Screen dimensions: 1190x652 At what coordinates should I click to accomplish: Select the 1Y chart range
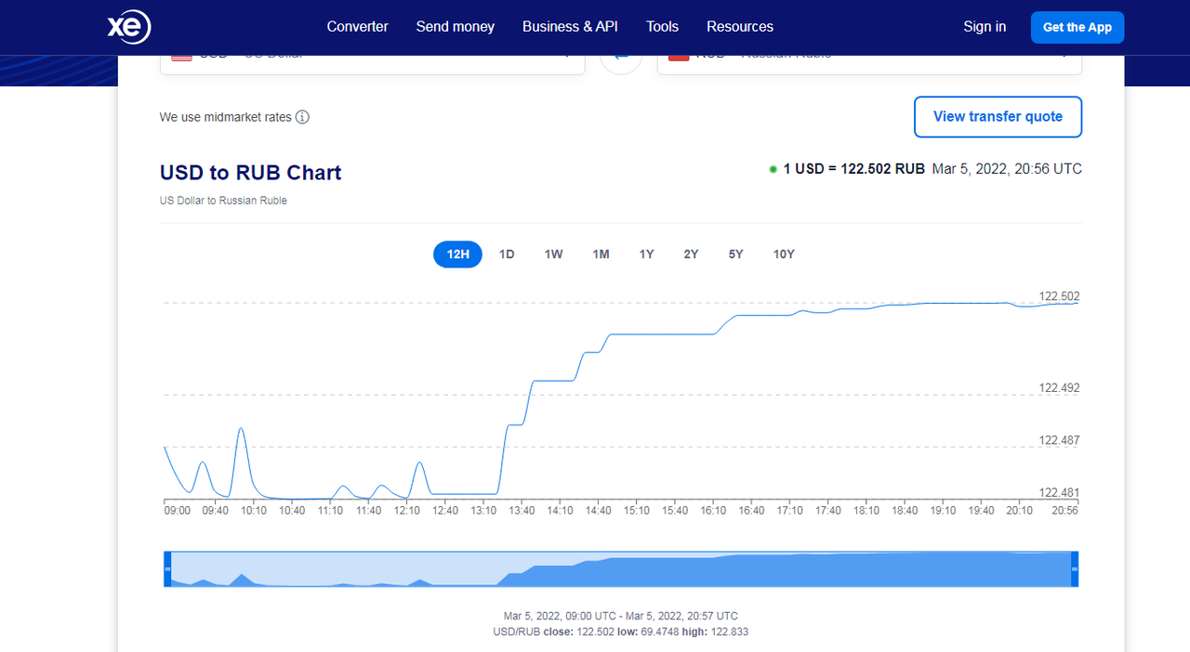[x=646, y=254]
